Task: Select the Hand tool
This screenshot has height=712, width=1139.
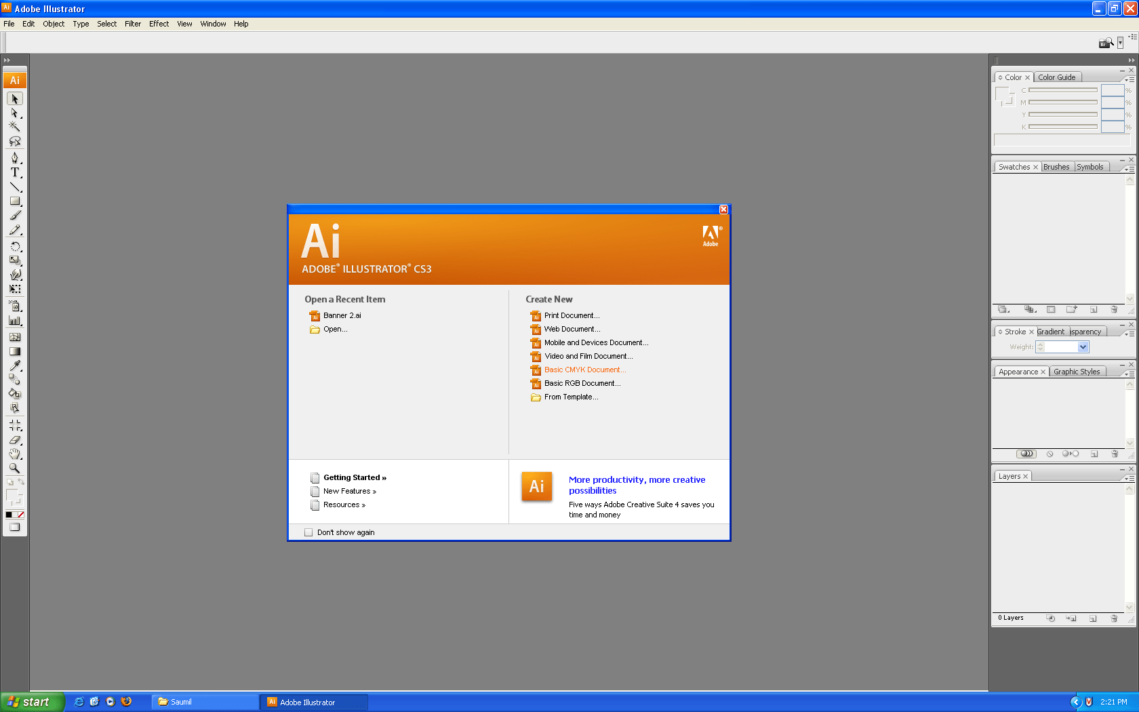Action: tap(15, 454)
